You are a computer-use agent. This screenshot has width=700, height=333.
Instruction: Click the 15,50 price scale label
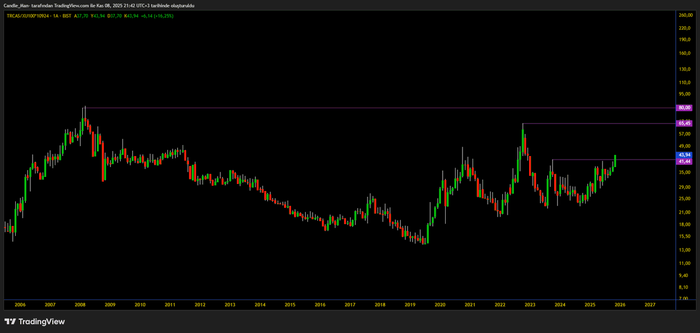click(x=685, y=236)
